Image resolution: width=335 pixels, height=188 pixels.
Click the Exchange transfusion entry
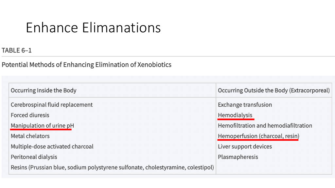[x=245, y=105]
